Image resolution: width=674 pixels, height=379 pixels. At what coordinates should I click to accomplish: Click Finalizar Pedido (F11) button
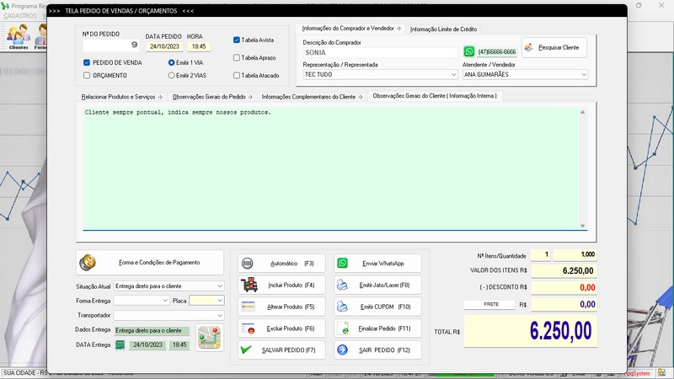click(x=377, y=328)
